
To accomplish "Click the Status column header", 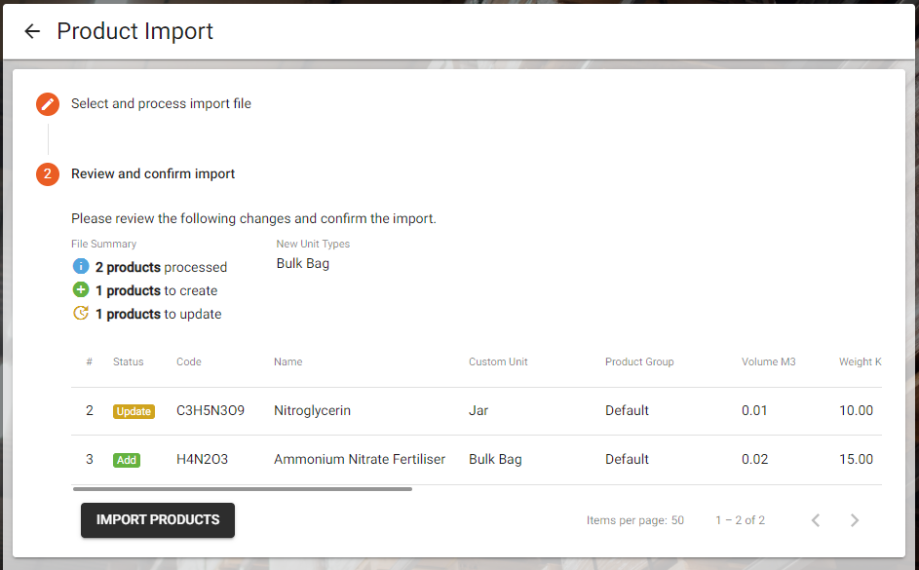I will click(x=129, y=362).
